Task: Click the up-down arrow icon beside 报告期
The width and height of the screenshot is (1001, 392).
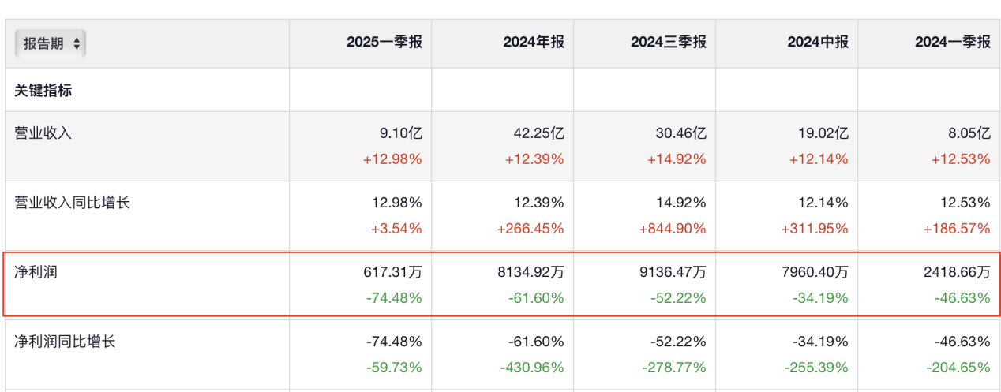Action: tap(76, 44)
